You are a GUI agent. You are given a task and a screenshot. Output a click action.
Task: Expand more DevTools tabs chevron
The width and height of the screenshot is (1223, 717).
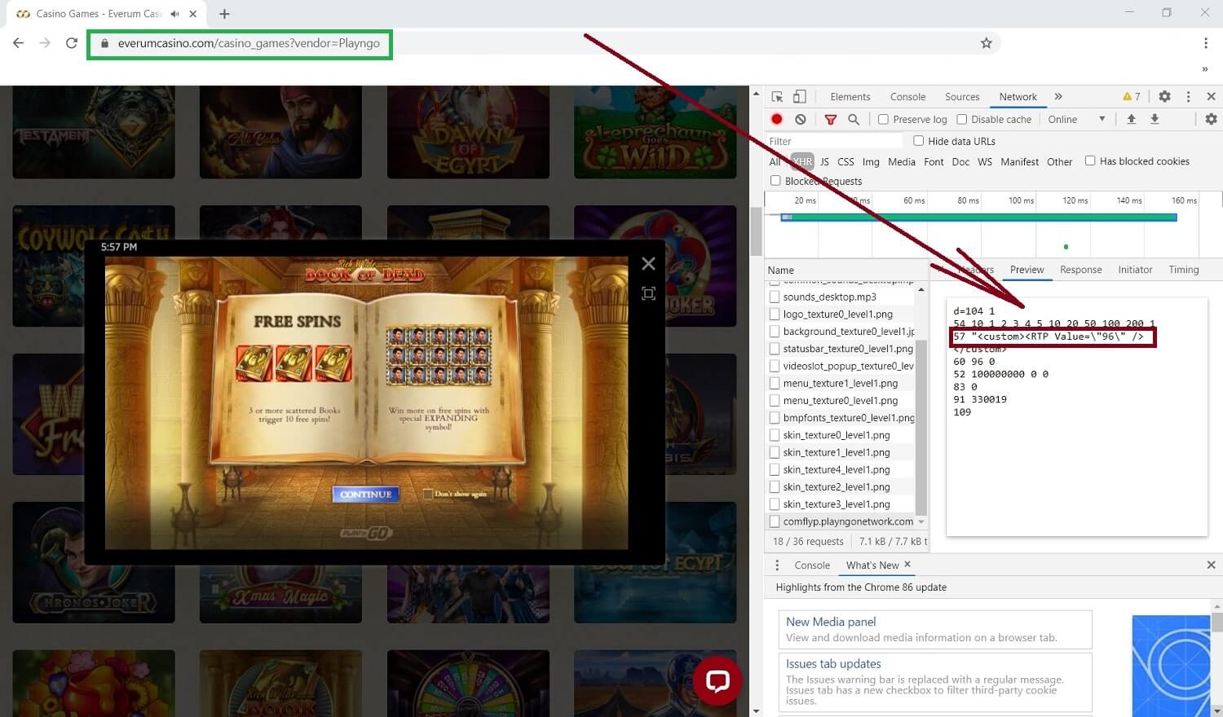pos(1058,96)
